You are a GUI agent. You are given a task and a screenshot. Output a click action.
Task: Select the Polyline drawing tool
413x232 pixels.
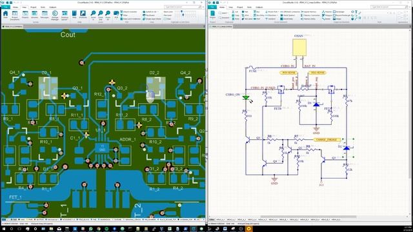(x=327, y=12)
